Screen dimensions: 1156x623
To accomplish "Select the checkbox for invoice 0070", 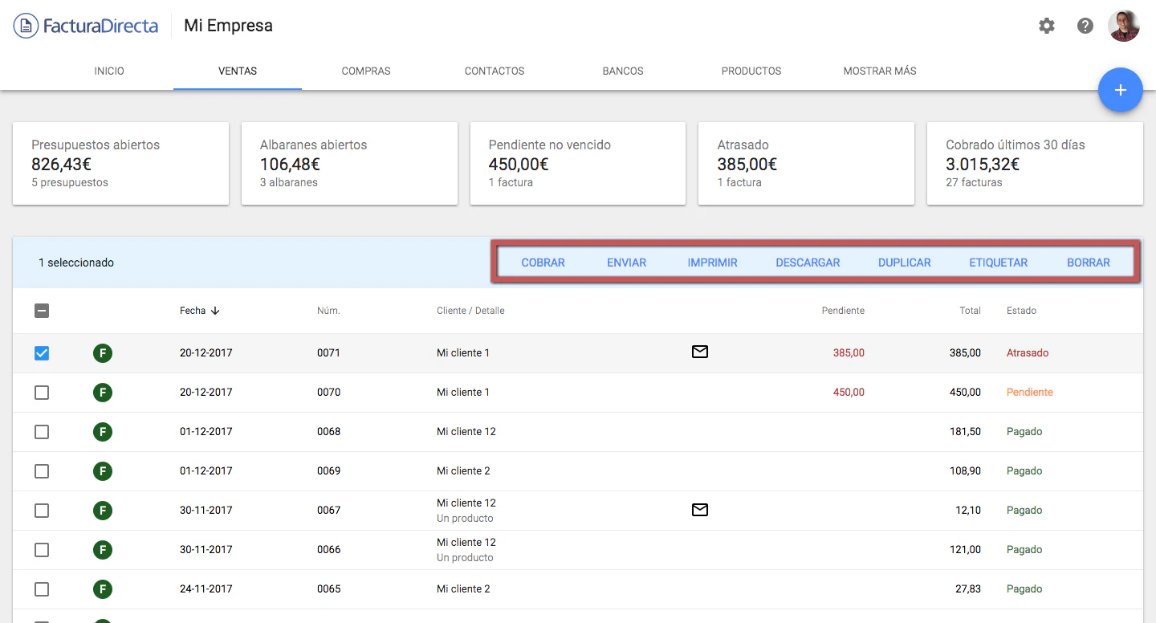I will (x=42, y=393).
